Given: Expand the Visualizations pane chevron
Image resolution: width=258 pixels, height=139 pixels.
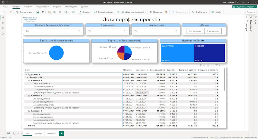Looking at the screenshot, I should pyautogui.click(x=251, y=17).
